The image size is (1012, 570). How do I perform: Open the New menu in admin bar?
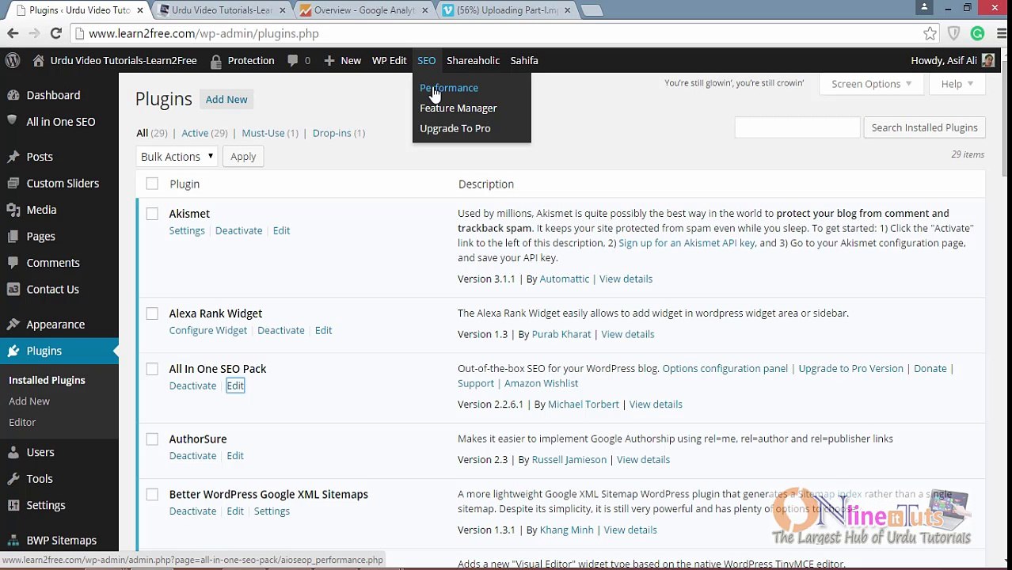click(342, 60)
